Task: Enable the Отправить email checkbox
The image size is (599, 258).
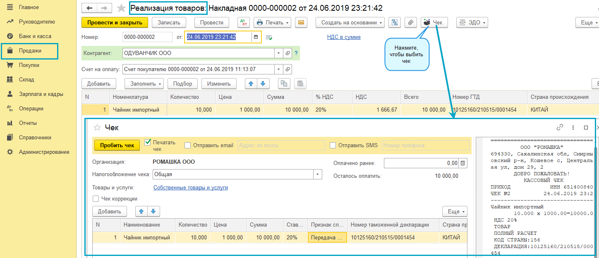Action: (187, 145)
